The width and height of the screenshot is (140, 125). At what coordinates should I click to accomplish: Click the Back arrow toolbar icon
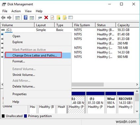pos(3,17)
